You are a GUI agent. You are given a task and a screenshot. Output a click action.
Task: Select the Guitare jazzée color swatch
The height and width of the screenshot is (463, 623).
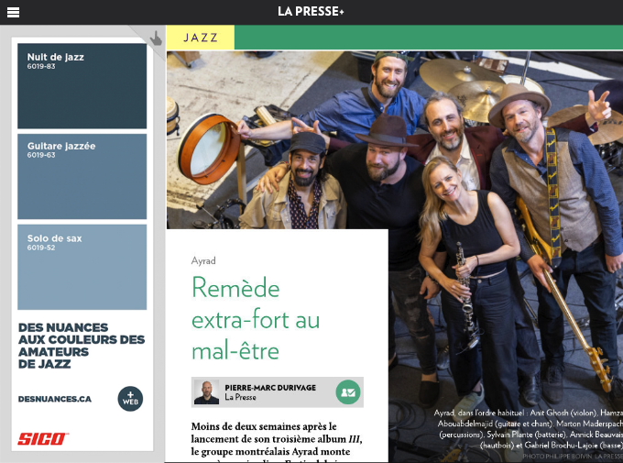pos(82,176)
